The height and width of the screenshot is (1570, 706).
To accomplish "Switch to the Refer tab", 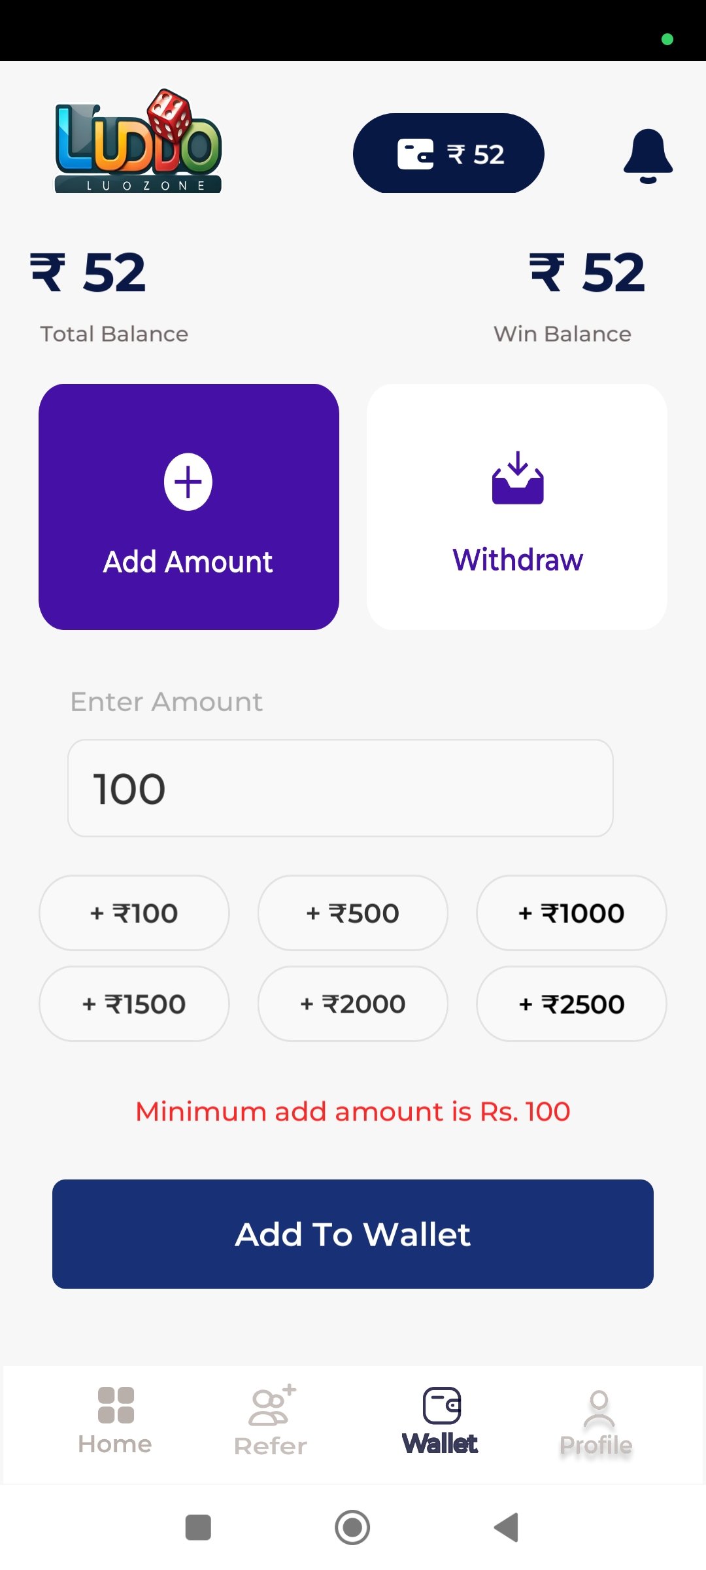I will click(271, 1421).
